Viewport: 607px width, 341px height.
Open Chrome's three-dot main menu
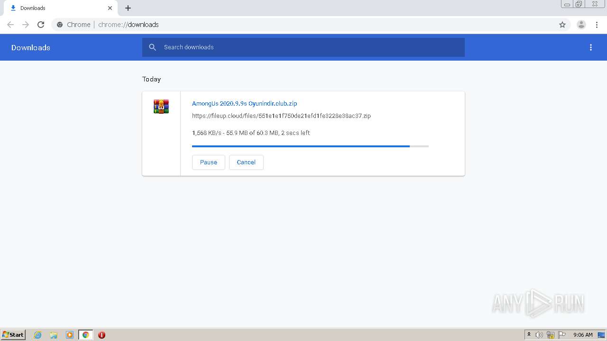597,25
